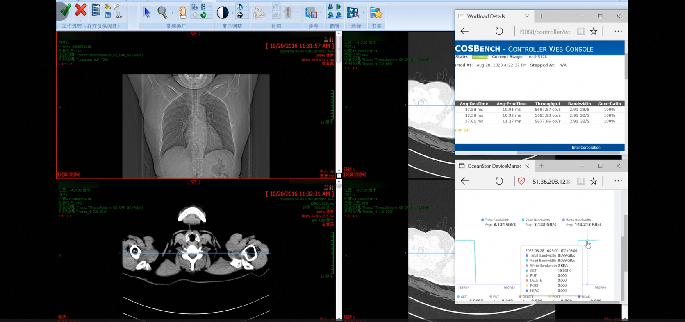Click the double-chevron icon in topogram viewport
This screenshot has width=685, height=322.
tap(66, 174)
